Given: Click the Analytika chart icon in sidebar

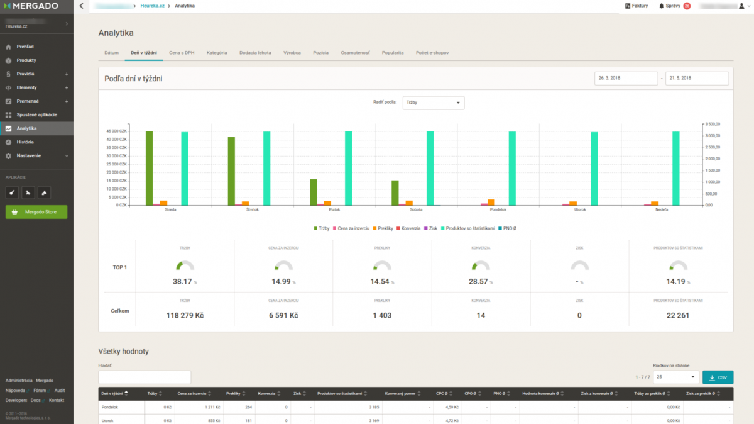Looking at the screenshot, I should click(x=8, y=128).
